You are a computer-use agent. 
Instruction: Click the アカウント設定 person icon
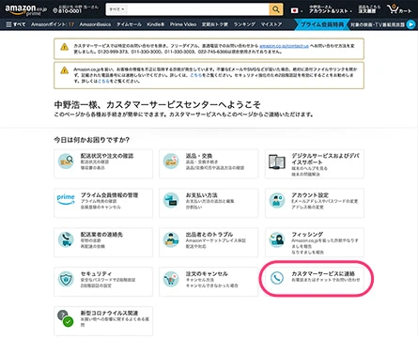(277, 200)
